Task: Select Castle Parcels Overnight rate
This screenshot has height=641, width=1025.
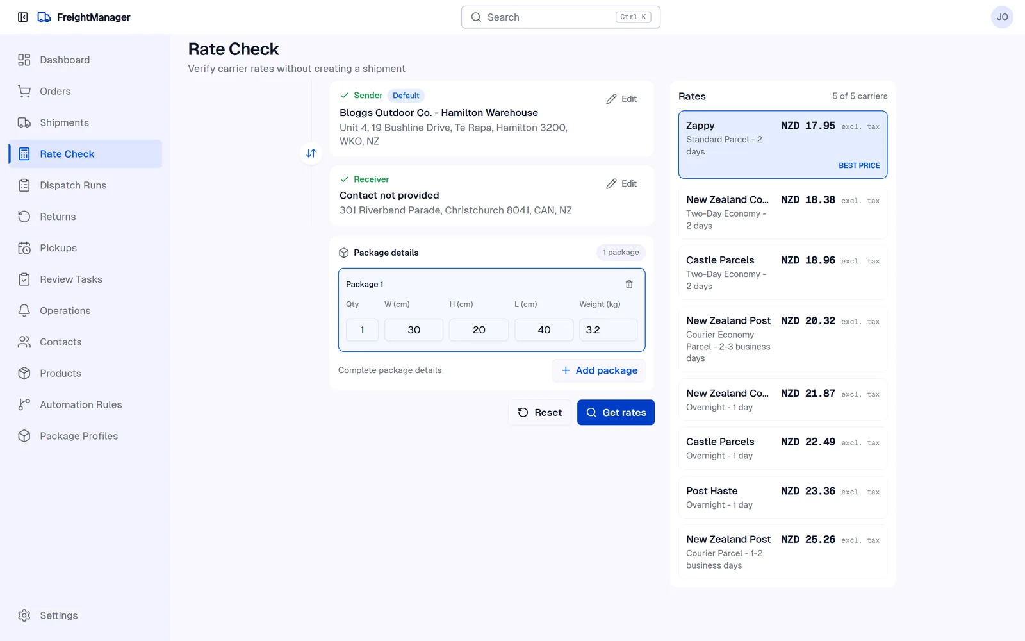Action: [x=783, y=449]
